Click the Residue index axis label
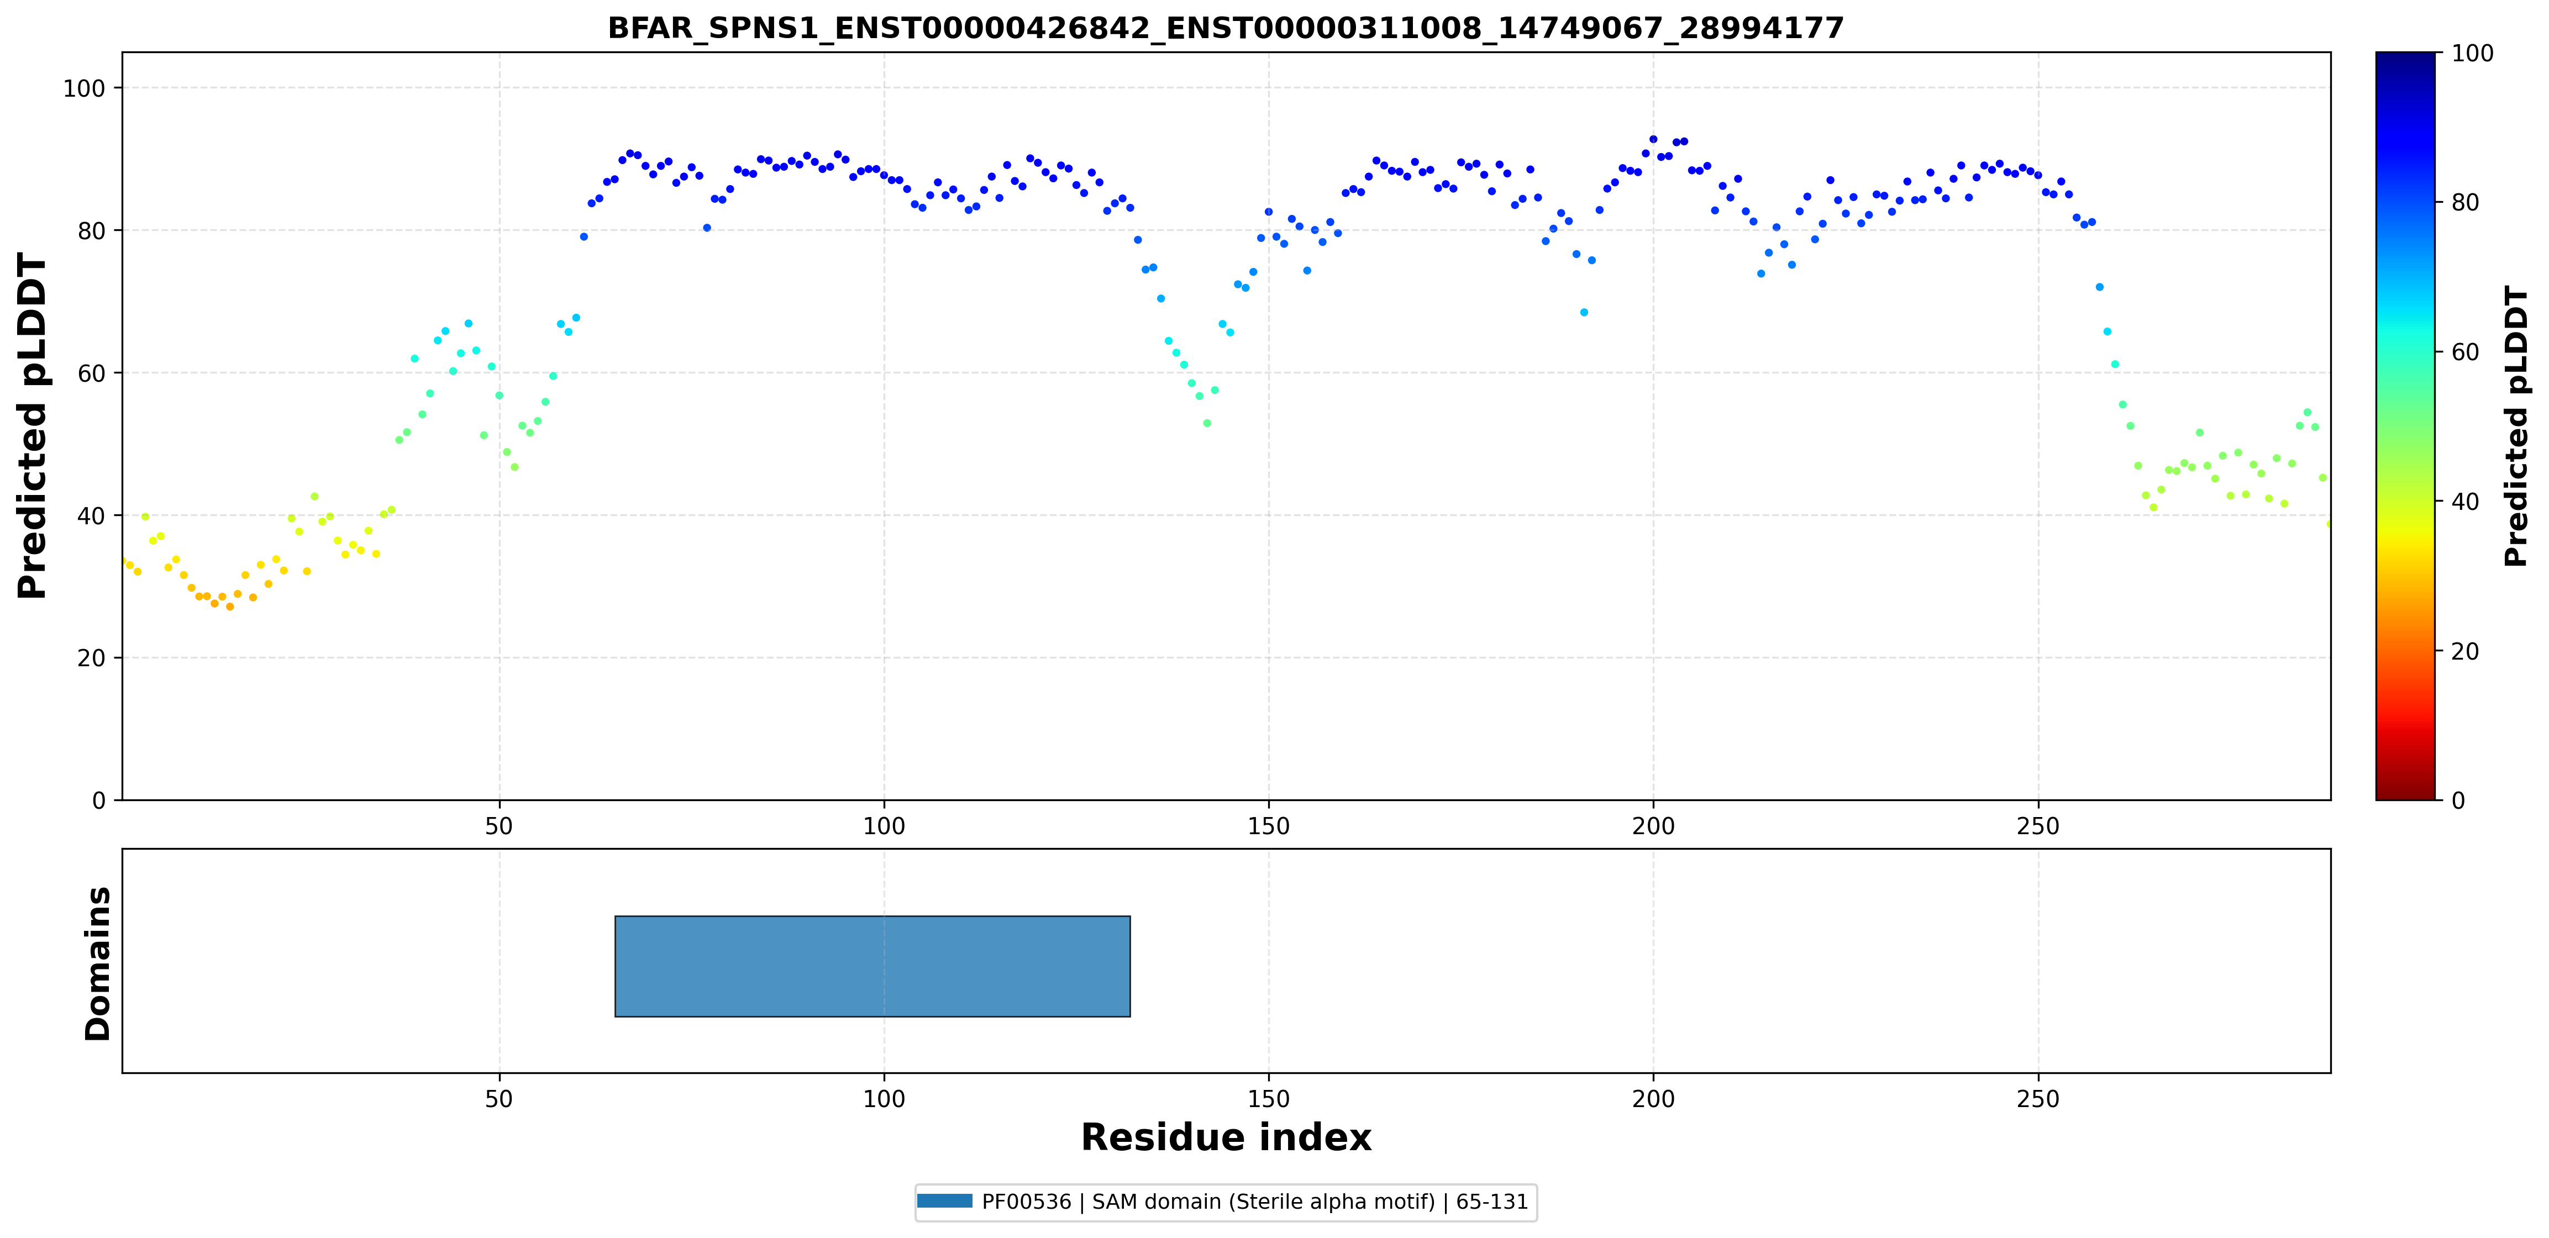Image resolution: width=2549 pixels, height=1238 pixels. click(x=1226, y=1137)
